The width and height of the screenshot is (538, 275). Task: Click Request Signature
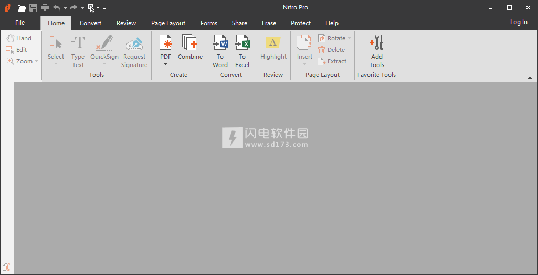click(134, 51)
